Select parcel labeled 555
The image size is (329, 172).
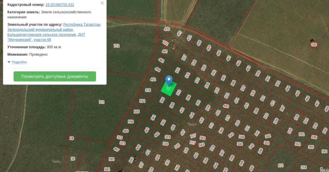coord(136,112)
